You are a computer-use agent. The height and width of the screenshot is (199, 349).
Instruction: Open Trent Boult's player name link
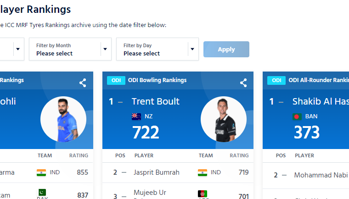click(x=156, y=101)
